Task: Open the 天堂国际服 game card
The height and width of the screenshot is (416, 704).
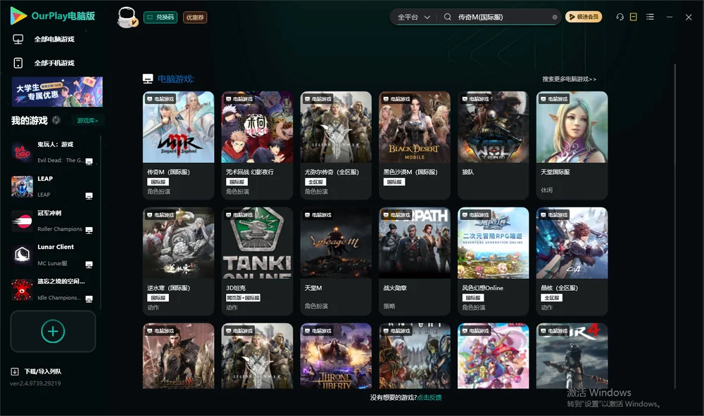Action: (x=572, y=145)
